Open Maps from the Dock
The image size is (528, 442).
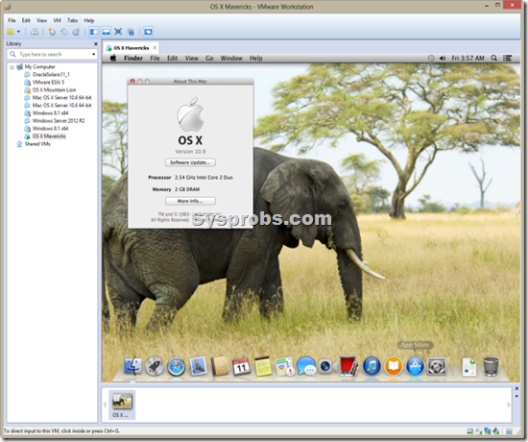click(285, 367)
